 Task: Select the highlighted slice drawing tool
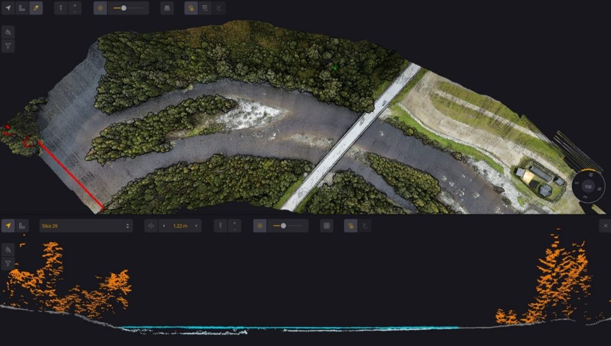[x=36, y=8]
